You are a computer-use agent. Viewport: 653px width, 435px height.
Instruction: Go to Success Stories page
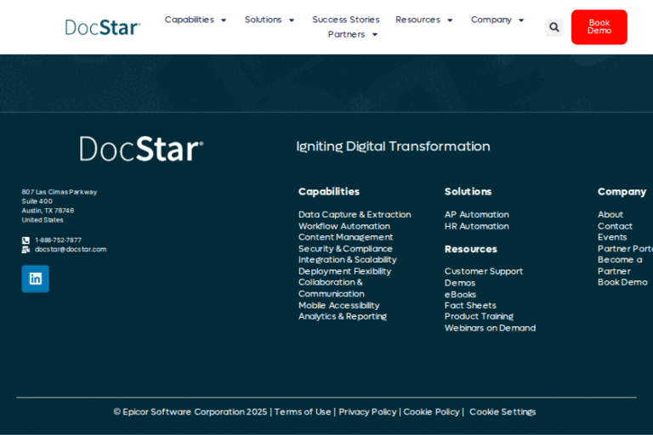click(x=345, y=20)
